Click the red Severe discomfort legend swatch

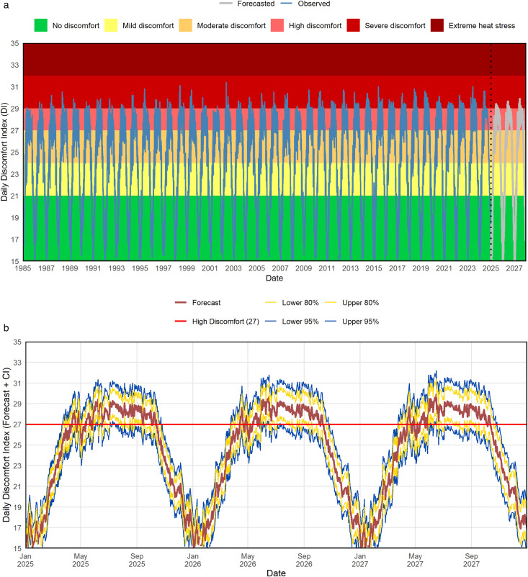353,25
